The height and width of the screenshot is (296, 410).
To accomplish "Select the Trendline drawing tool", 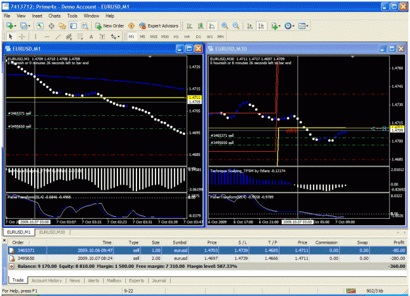I will [x=58, y=37].
